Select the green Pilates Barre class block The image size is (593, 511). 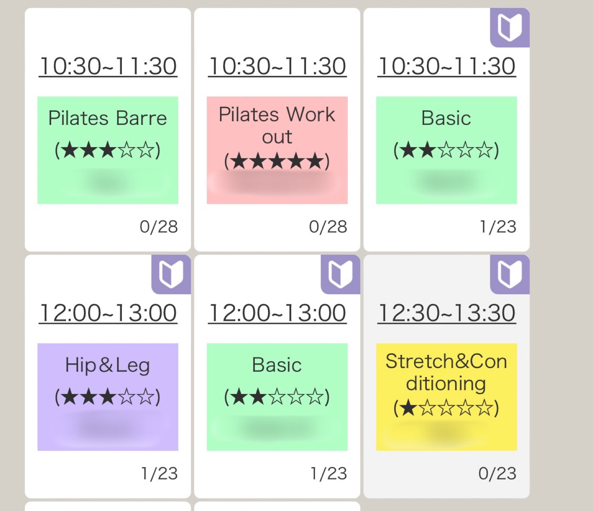pos(108,150)
